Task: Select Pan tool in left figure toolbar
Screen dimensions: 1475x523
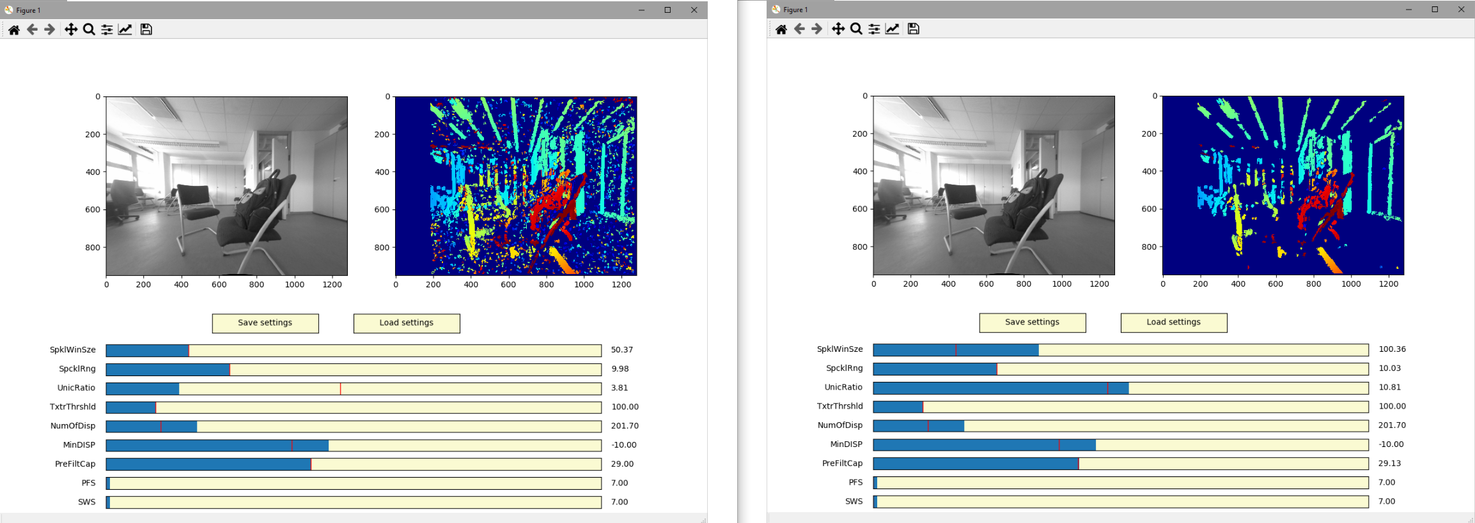Action: (70, 29)
